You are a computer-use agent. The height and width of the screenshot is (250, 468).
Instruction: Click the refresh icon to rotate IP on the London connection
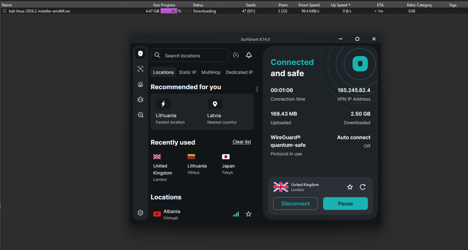pyautogui.click(x=362, y=187)
